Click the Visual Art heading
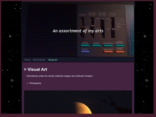The image size is (156, 117). click(x=36, y=69)
